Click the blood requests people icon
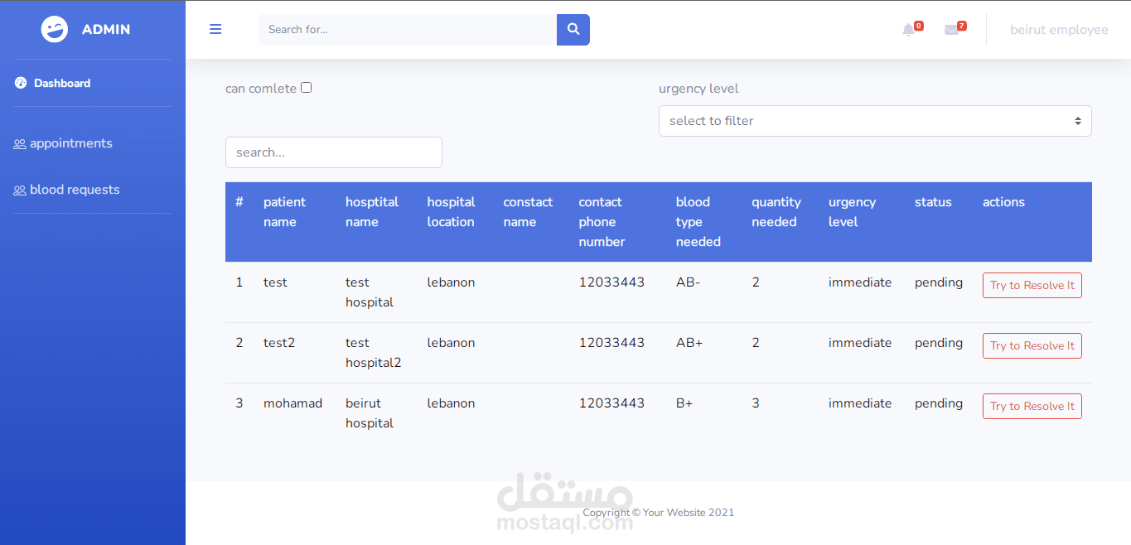1131x545 pixels. coord(20,191)
